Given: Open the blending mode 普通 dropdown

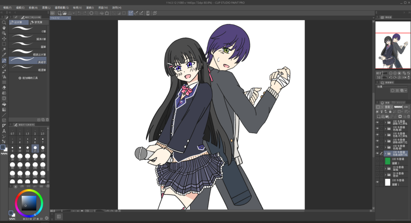Looking at the screenshot, I should click(389, 107).
